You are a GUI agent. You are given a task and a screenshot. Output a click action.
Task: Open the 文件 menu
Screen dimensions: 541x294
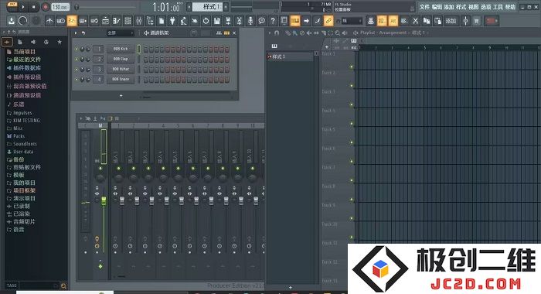pos(424,7)
